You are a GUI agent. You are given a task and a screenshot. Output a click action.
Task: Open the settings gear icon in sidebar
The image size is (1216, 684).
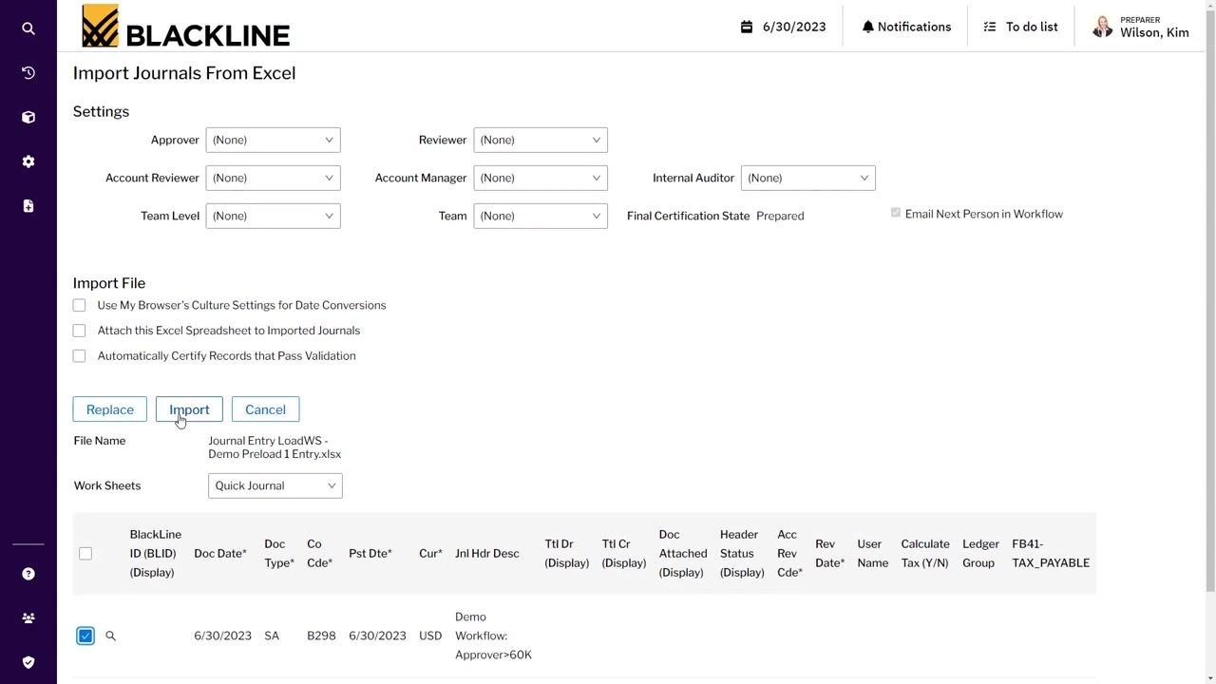[x=28, y=161]
